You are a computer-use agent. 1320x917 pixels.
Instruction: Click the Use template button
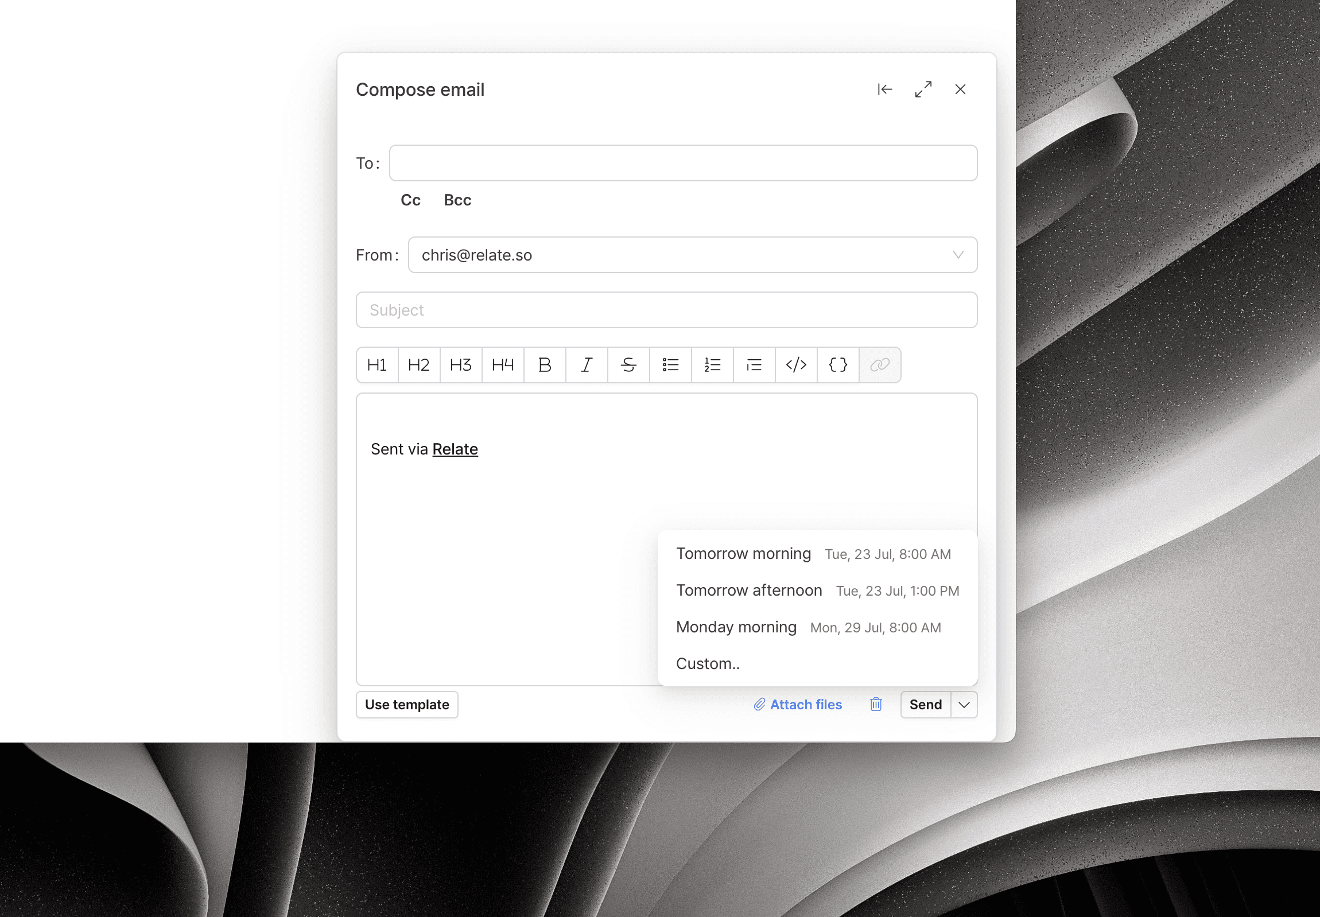[x=407, y=705]
